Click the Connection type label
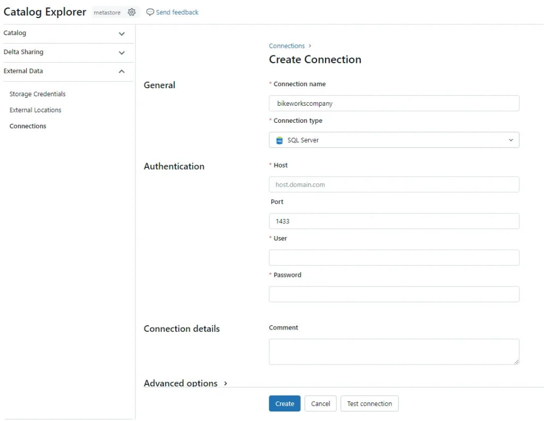The width and height of the screenshot is (544, 421). click(x=297, y=121)
